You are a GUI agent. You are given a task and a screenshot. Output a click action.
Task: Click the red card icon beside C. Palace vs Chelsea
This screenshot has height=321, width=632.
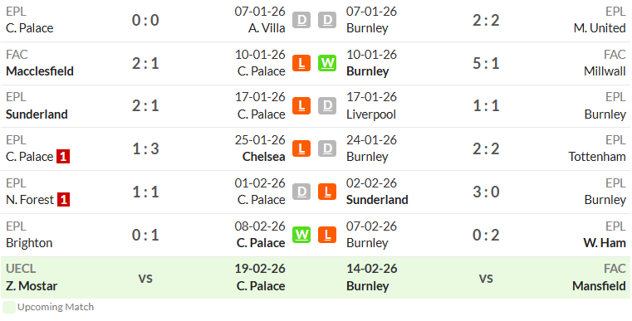pyautogui.click(x=63, y=156)
